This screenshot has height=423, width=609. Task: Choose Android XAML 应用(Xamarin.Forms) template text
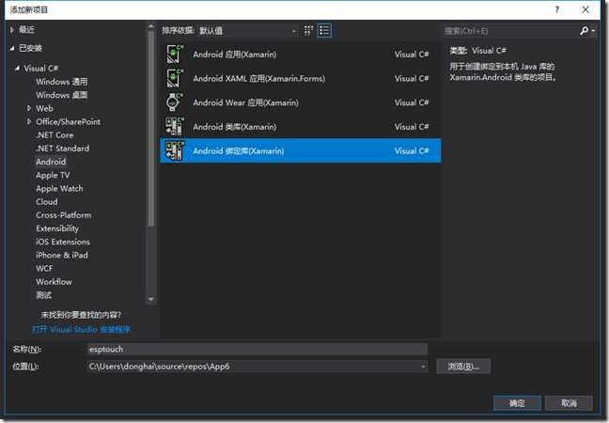coord(259,78)
